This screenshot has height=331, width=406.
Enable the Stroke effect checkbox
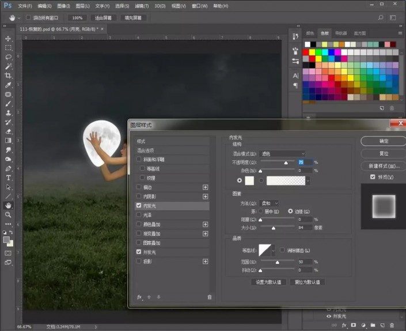click(x=139, y=187)
